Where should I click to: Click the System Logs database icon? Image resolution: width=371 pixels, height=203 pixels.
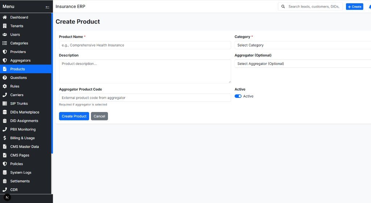[5, 173]
